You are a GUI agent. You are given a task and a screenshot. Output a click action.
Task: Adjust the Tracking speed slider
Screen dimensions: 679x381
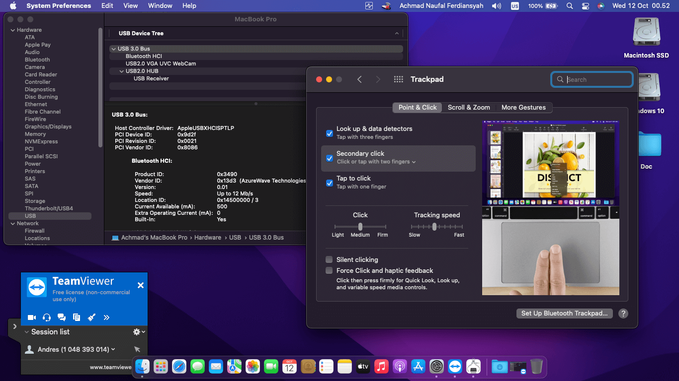coord(434,227)
